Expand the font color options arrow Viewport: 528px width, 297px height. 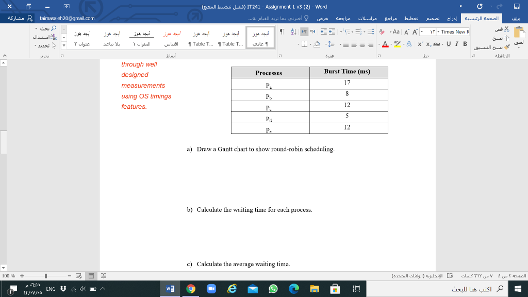point(379,43)
